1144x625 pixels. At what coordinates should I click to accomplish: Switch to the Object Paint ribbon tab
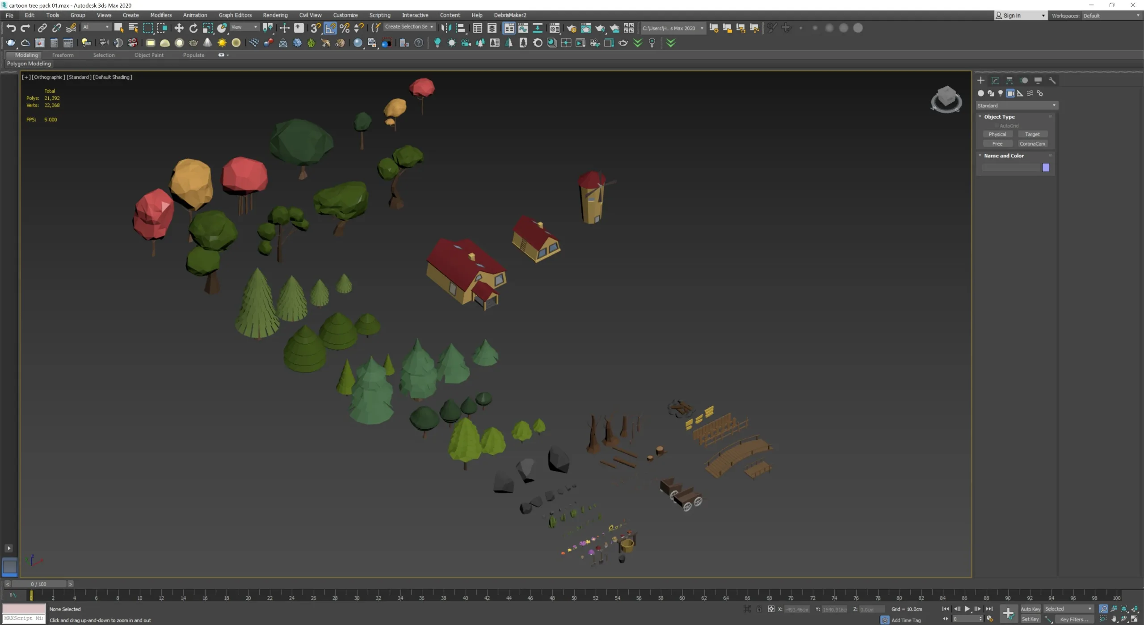pos(149,55)
